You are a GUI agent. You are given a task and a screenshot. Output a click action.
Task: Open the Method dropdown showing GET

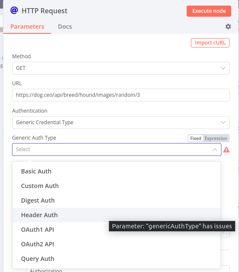(121, 68)
